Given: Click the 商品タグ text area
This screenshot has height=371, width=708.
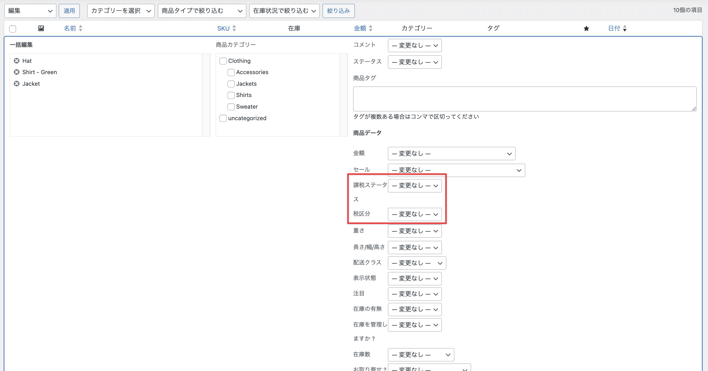Looking at the screenshot, I should point(525,99).
